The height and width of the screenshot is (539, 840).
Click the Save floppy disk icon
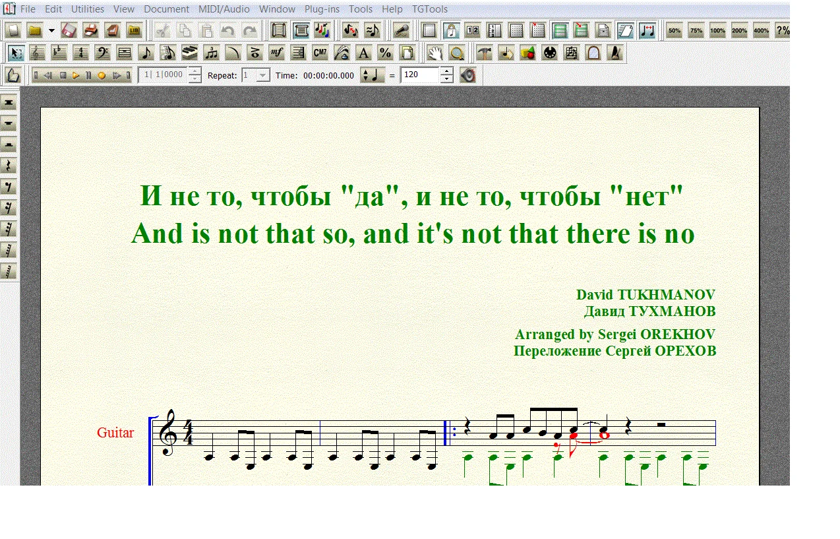69,30
